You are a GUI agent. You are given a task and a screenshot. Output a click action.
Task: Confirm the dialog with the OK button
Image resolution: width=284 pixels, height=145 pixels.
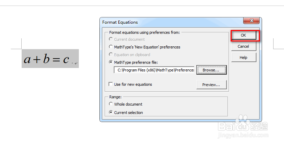pos(244,35)
